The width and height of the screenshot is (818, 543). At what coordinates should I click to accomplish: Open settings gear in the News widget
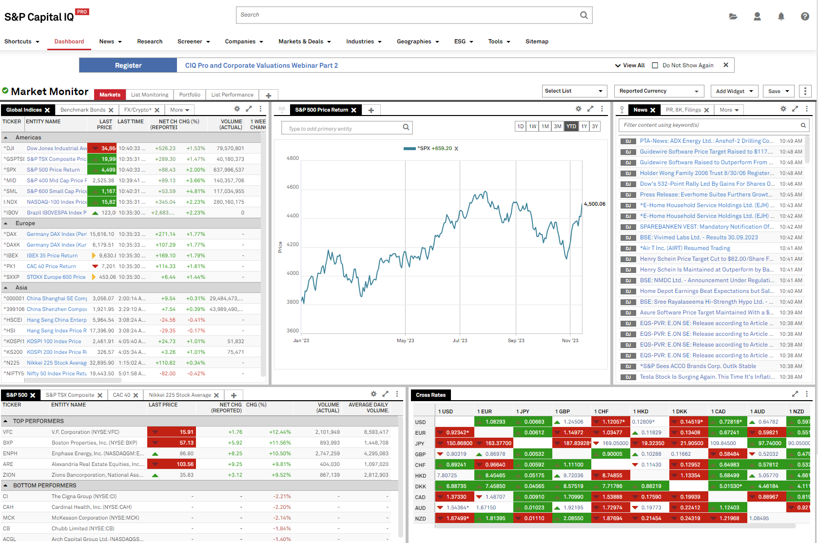click(783, 109)
